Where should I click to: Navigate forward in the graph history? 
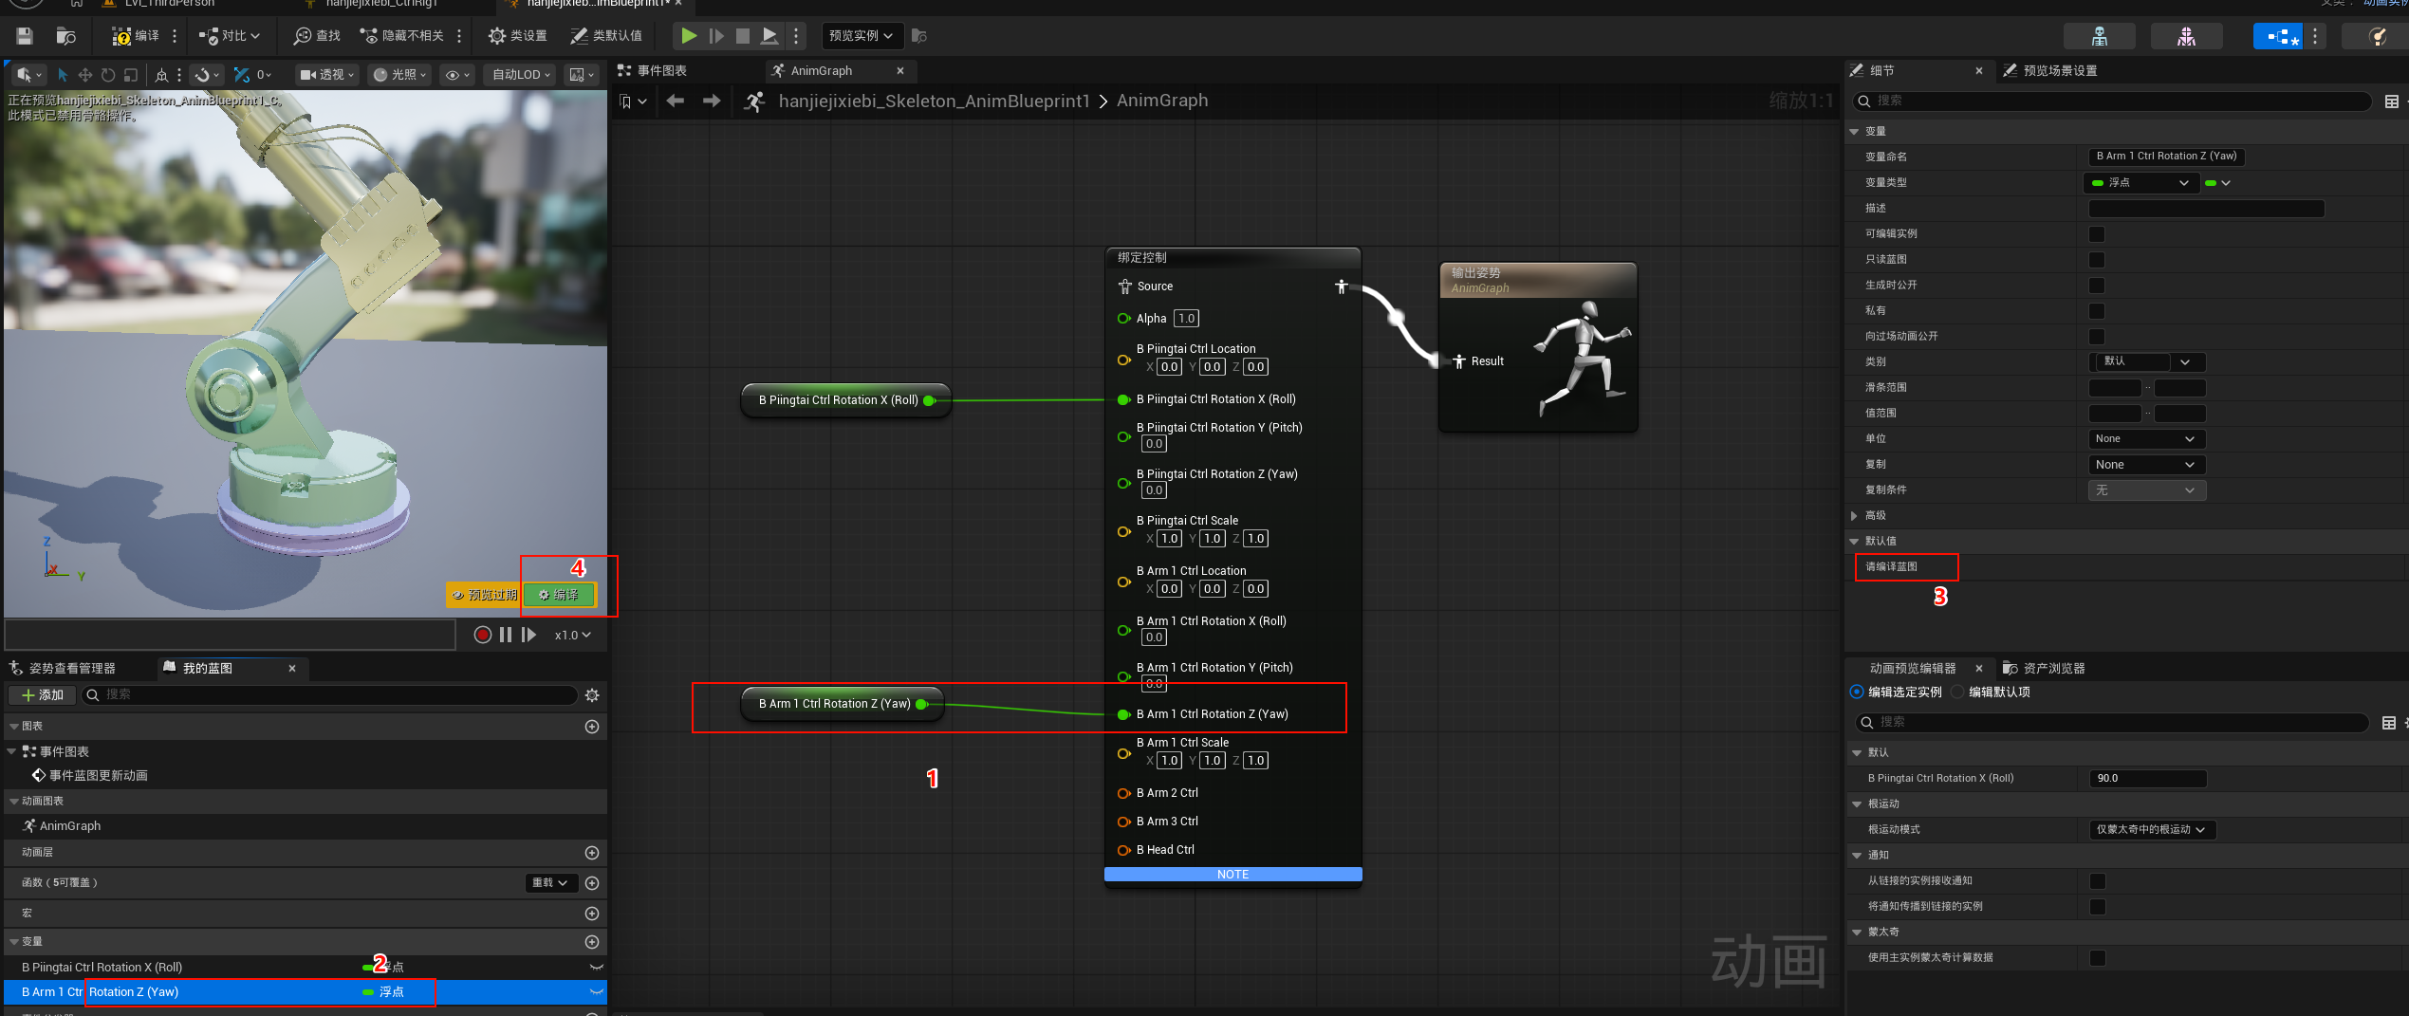pos(712,101)
